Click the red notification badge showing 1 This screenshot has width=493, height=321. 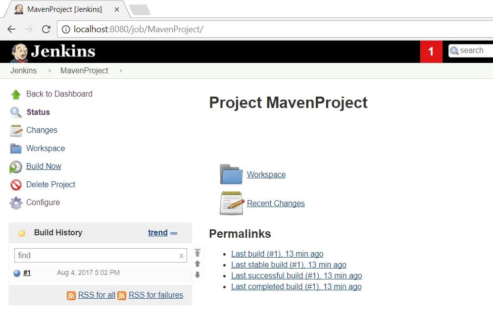431,52
